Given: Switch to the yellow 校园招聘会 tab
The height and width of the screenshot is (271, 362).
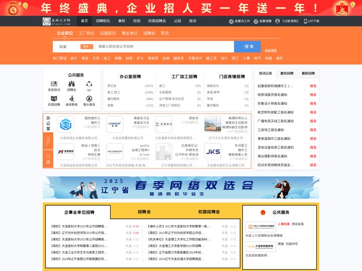Looking at the screenshot, I should [209, 212].
